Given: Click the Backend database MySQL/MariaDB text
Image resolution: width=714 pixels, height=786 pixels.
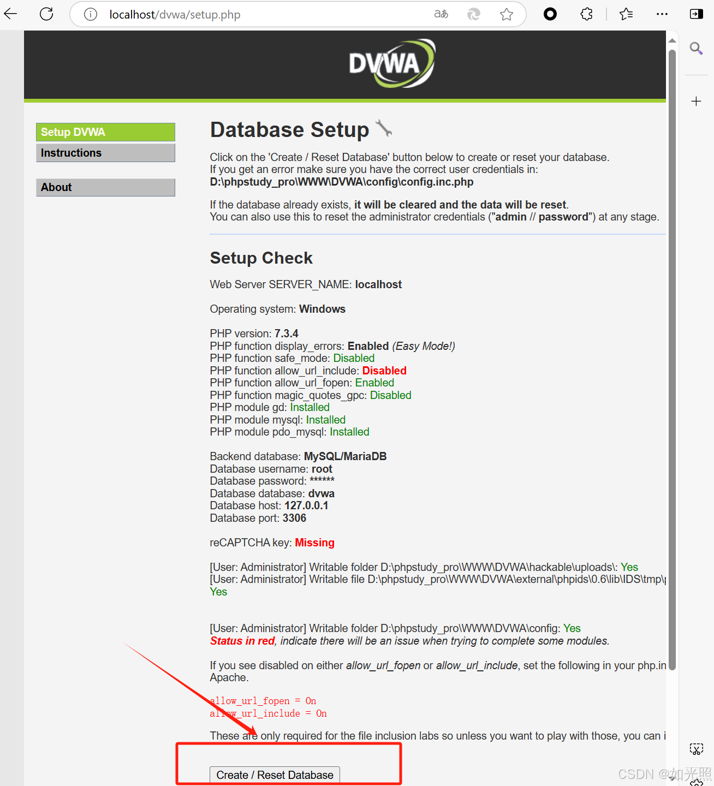Looking at the screenshot, I should pyautogui.click(x=298, y=456).
